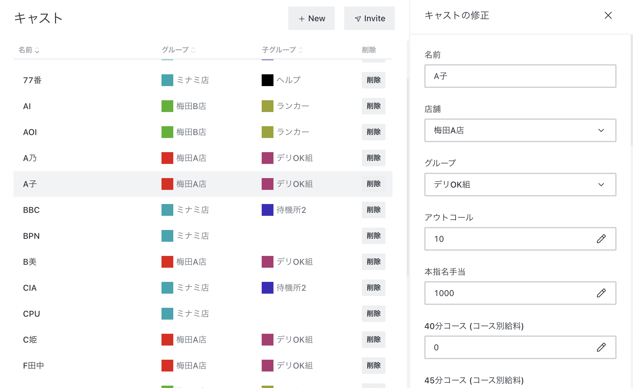Click pencil icon in 本指名手当 field

[601, 293]
